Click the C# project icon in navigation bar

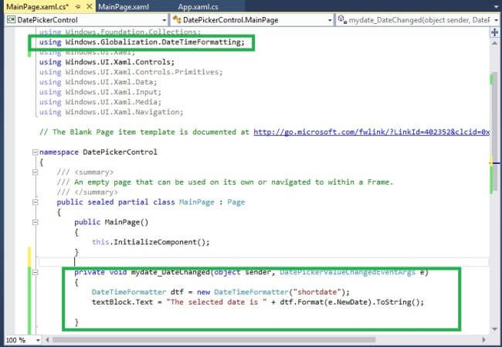pyautogui.click(x=11, y=20)
